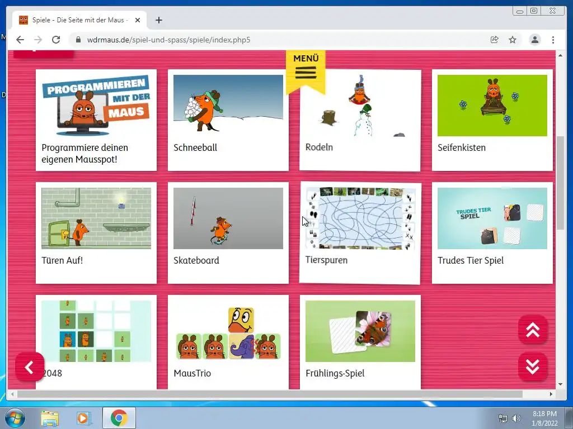Image resolution: width=573 pixels, height=429 pixels.
Task: Reload the page with refresh icon
Action: (x=56, y=40)
